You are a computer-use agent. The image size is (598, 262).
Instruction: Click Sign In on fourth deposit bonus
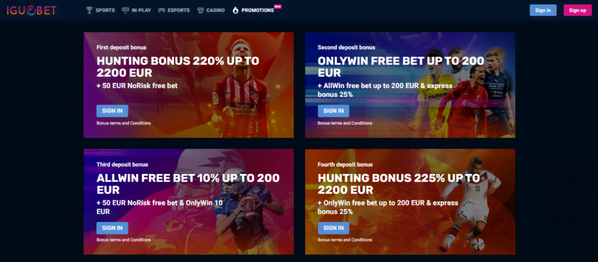click(x=333, y=228)
